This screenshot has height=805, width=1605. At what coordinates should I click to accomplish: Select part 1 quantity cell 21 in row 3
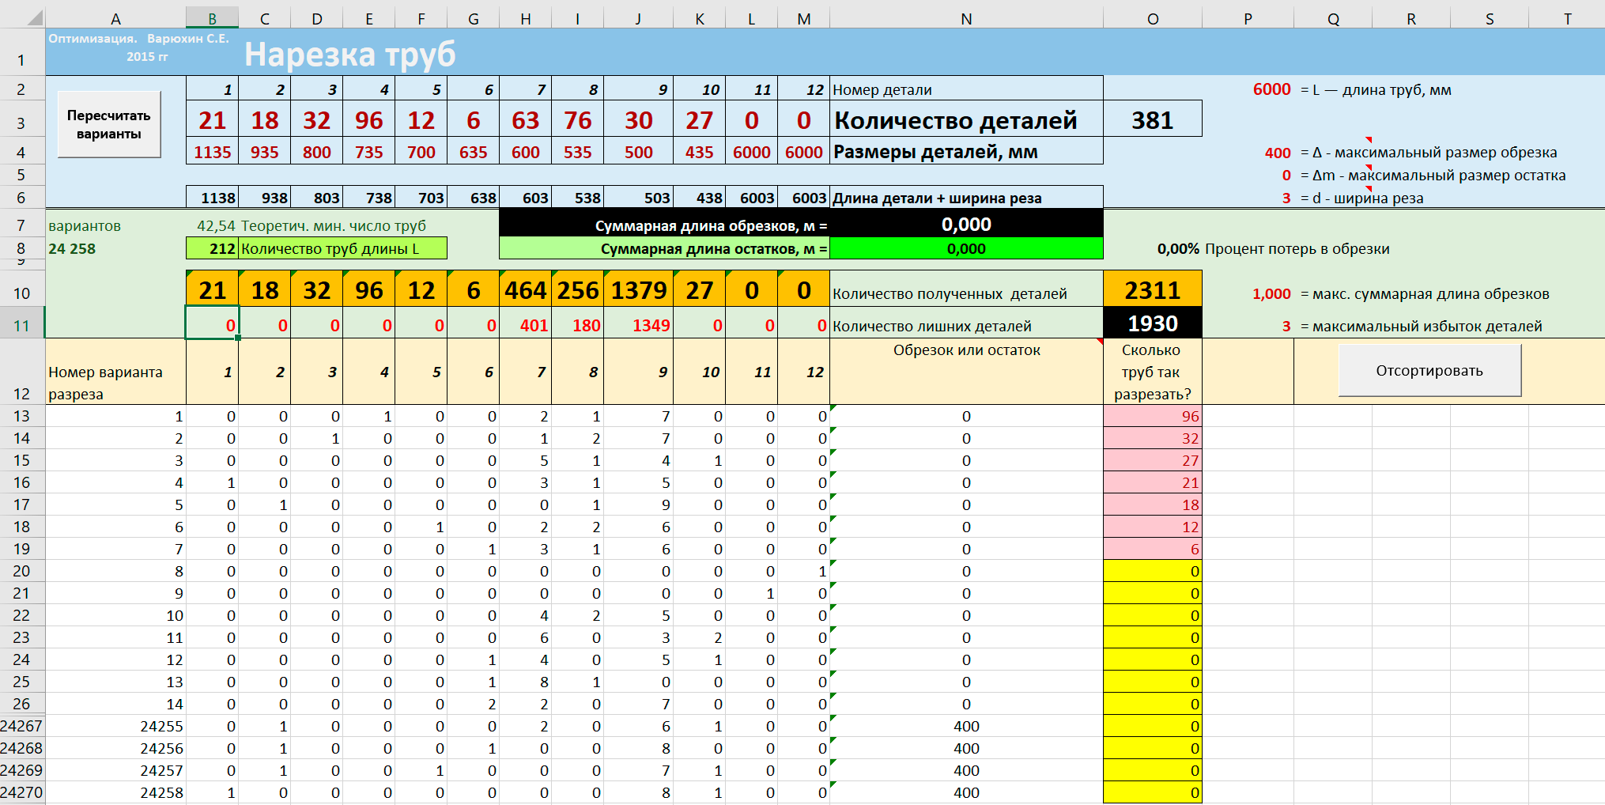[x=212, y=119]
